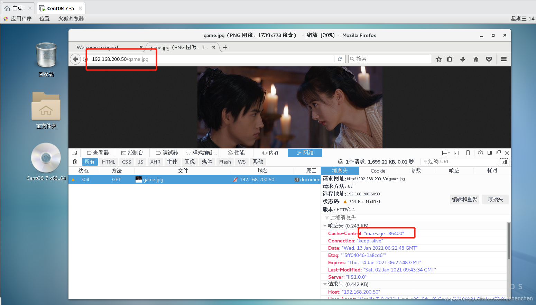Switch to the Params (参数) details tab
Image resolution: width=536 pixels, height=305 pixels.
tap(416, 171)
